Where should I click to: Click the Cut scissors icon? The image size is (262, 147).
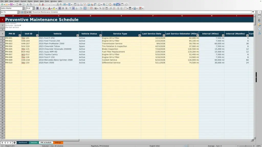pyautogui.click(x=28, y=5)
